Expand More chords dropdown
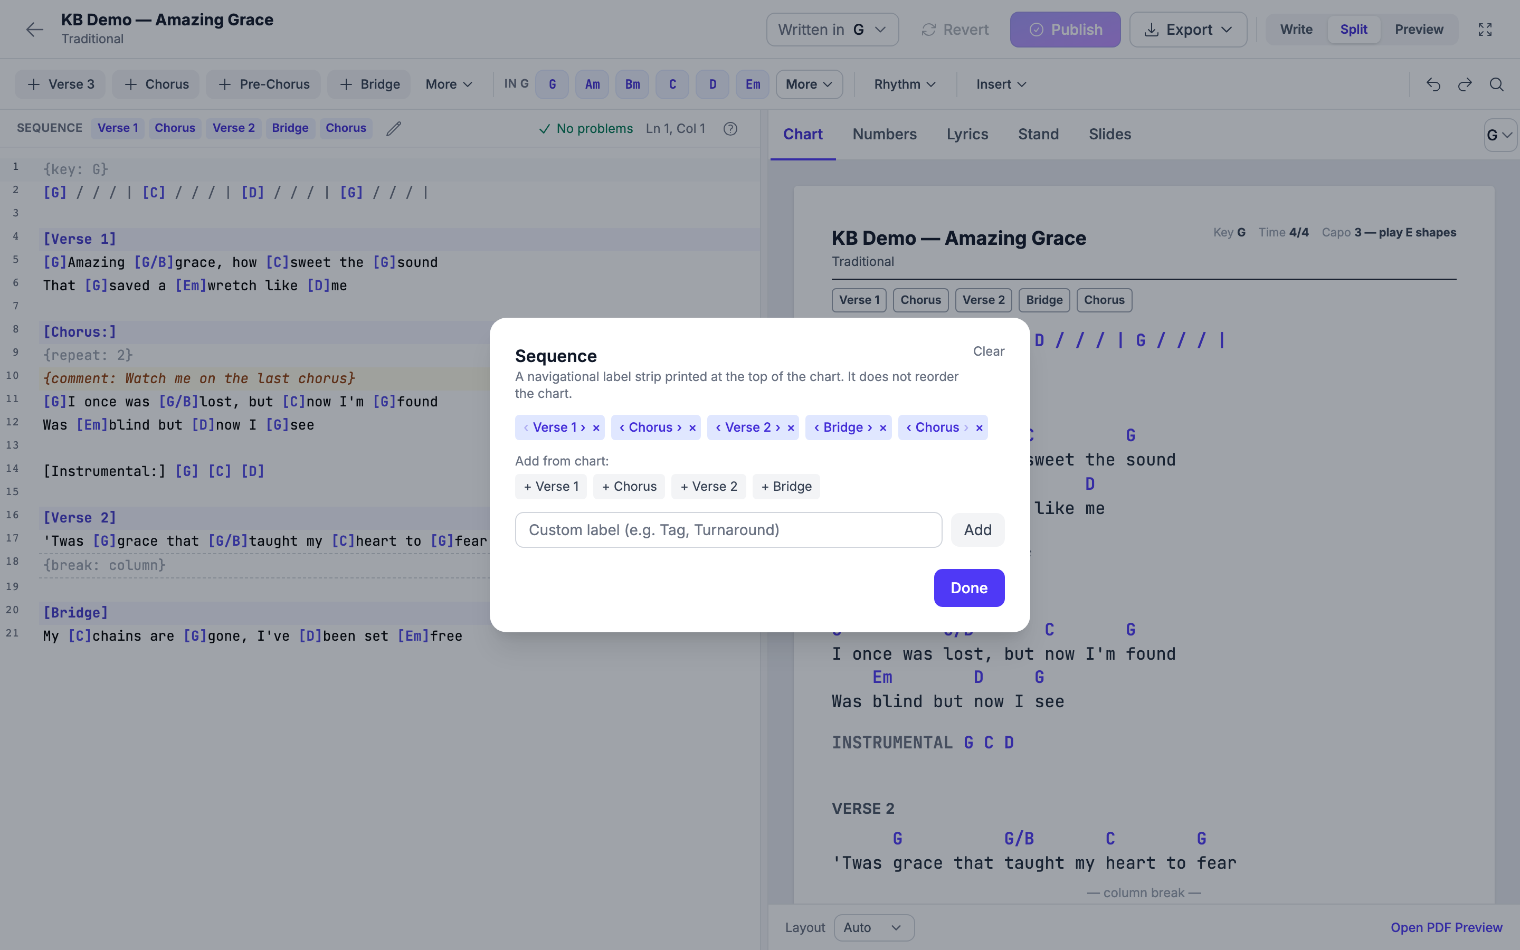 click(809, 84)
